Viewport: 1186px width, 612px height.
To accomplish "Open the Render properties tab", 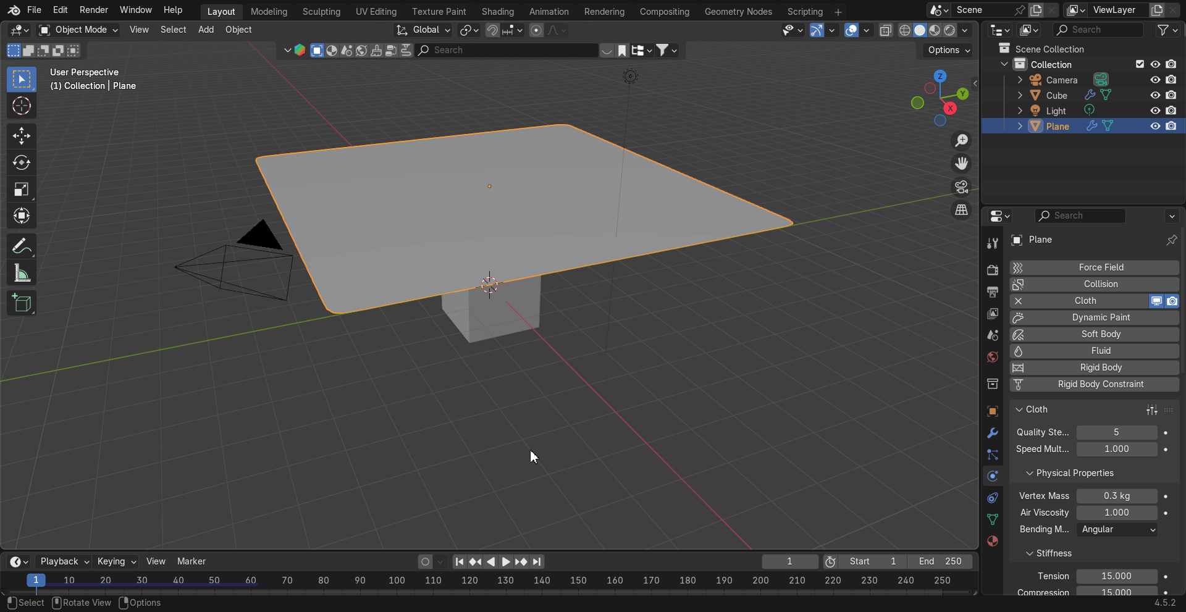I will (993, 270).
